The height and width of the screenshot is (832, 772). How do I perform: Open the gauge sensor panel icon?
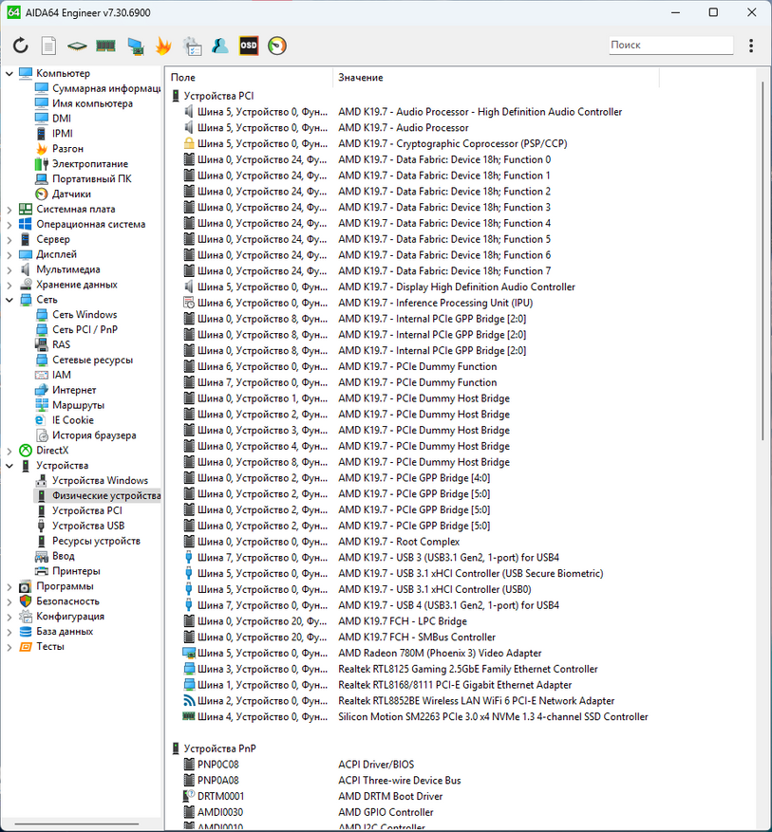pos(277,46)
